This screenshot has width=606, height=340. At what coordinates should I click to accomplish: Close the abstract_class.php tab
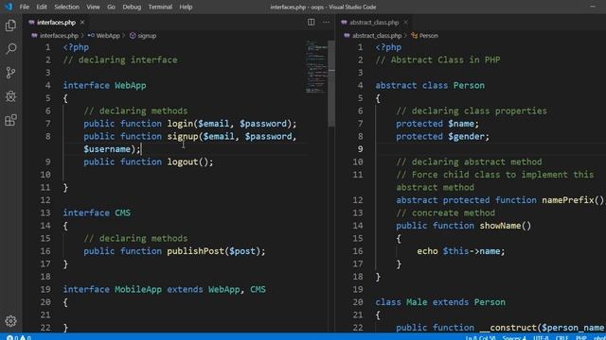(x=405, y=23)
